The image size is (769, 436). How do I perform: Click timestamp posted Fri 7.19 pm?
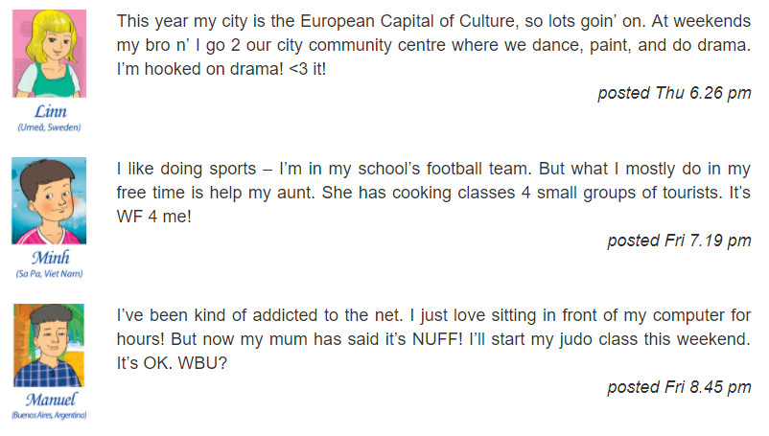click(x=679, y=241)
